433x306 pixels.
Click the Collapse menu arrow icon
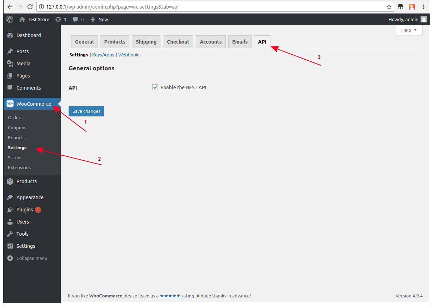pos(10,258)
